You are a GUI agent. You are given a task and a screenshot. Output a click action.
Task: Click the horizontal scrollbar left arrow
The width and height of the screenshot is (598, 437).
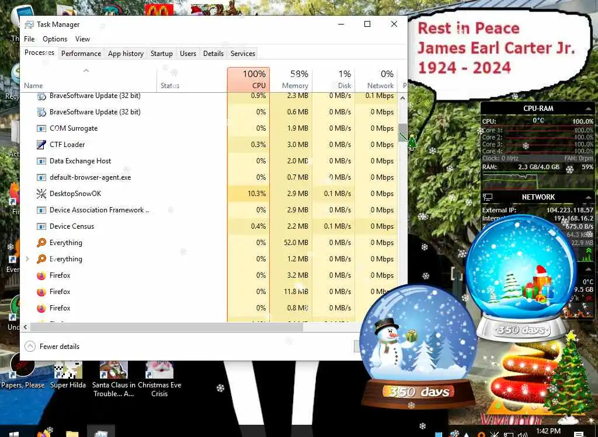[x=26, y=327]
